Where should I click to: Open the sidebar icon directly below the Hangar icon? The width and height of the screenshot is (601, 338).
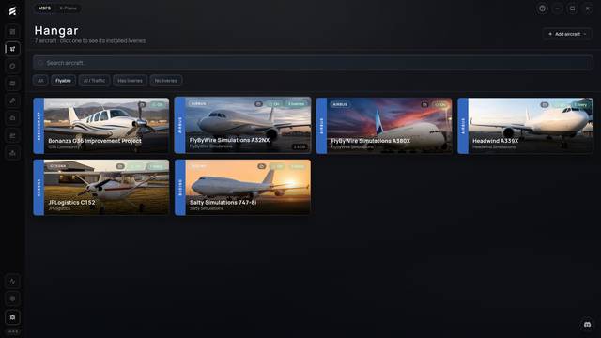tap(12, 66)
